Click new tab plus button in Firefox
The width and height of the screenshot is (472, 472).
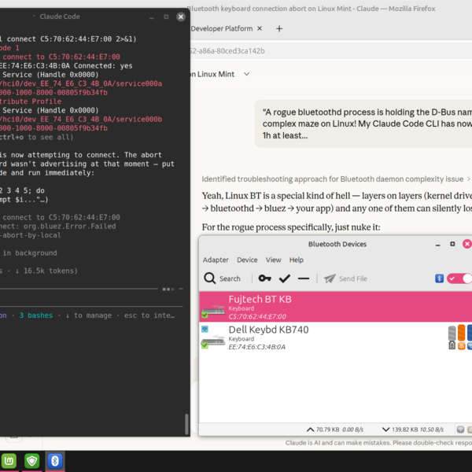click(x=279, y=28)
